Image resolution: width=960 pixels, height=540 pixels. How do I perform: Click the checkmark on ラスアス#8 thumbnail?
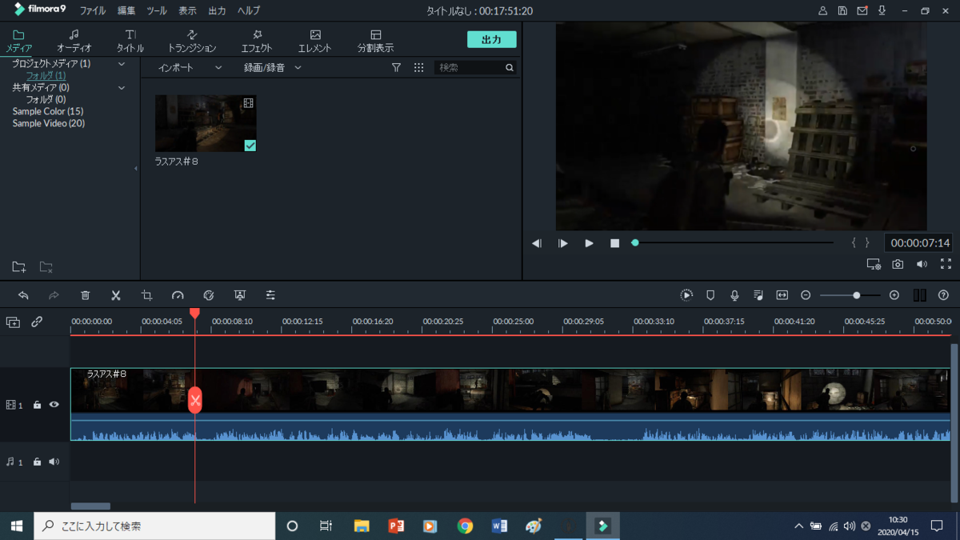250,145
